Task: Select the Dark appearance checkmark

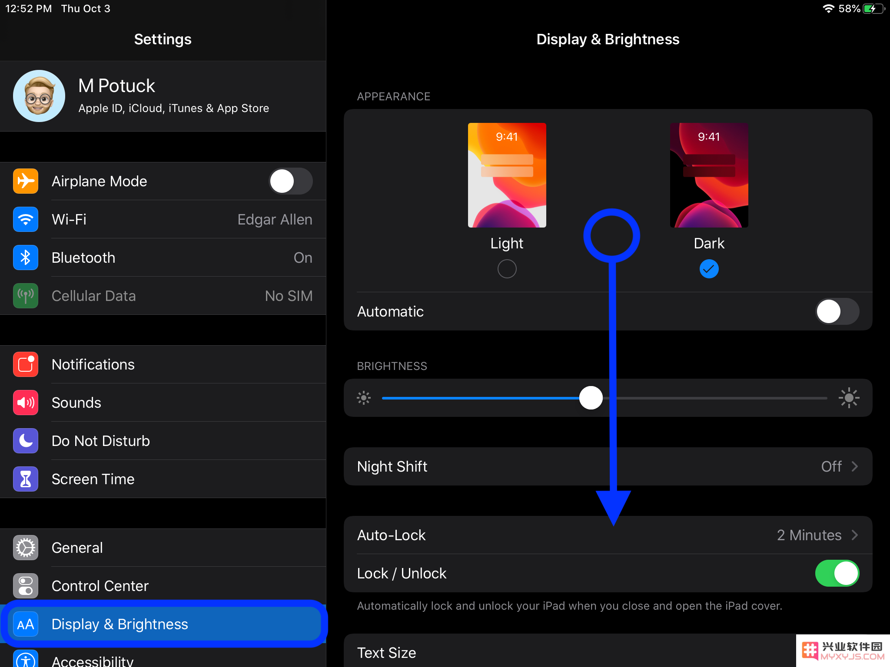Action: [x=709, y=269]
